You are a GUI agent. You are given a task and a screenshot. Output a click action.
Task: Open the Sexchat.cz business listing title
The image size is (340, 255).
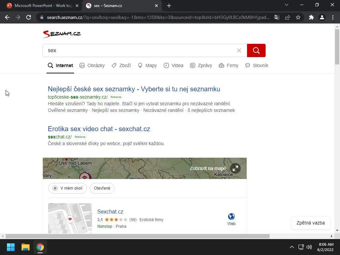110,212
